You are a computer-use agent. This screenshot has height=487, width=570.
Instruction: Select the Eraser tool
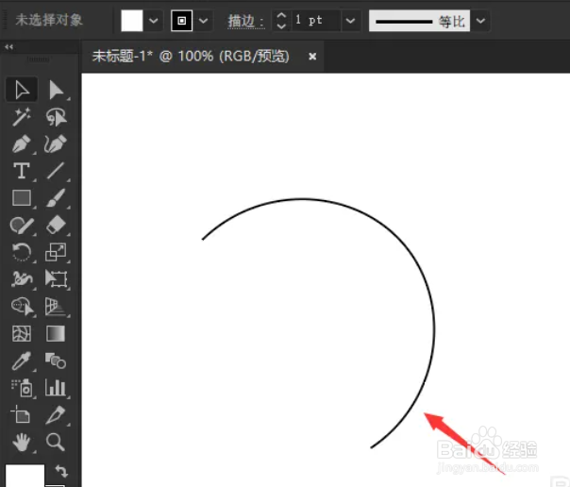pos(56,226)
